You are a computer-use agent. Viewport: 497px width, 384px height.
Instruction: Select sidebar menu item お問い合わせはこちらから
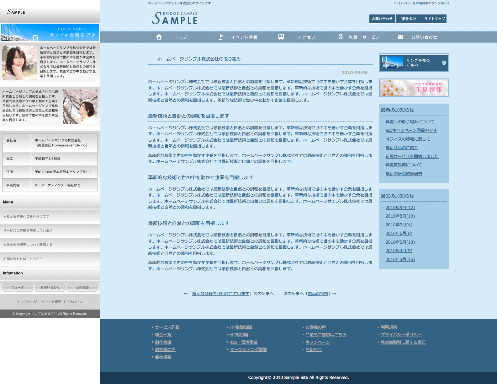[x=23, y=259]
